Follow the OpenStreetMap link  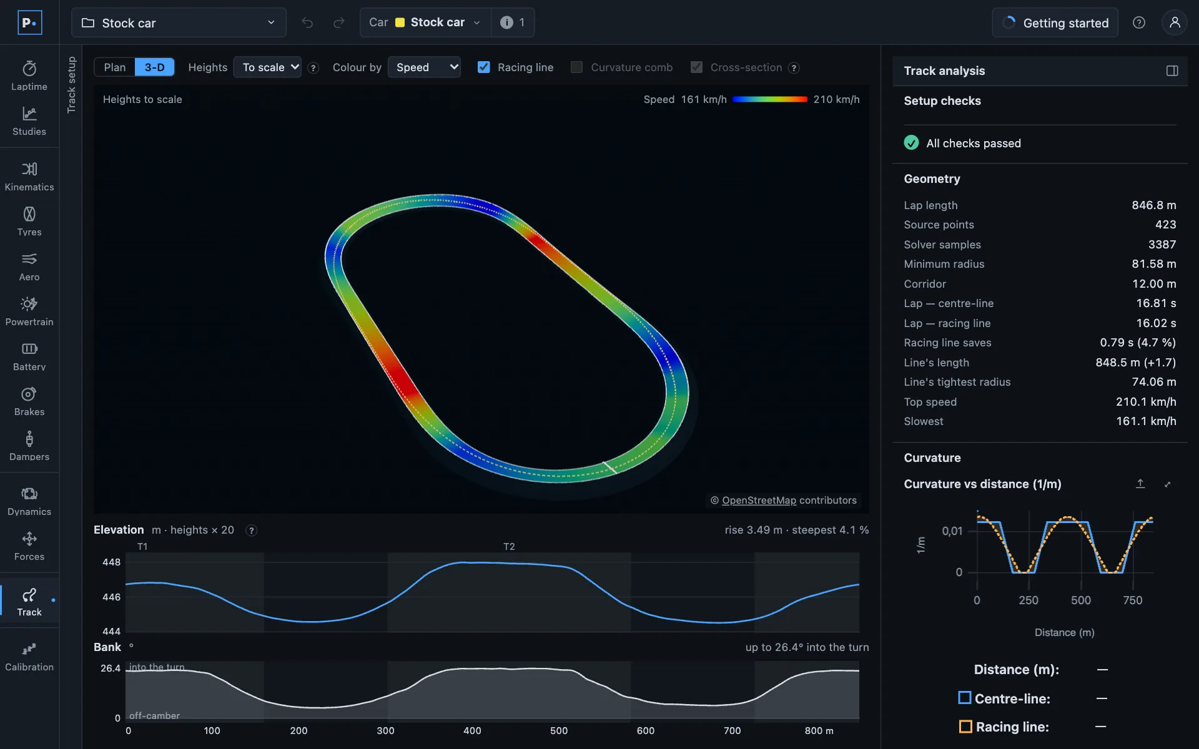759,500
